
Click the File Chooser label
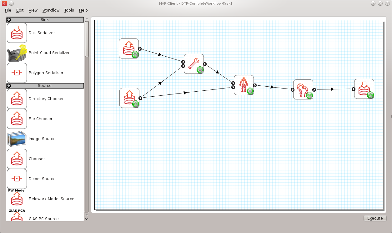tap(41, 119)
